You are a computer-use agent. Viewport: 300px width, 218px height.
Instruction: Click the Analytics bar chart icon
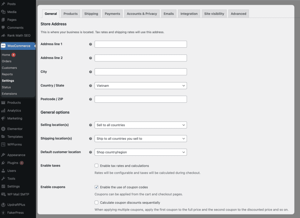coord(3,110)
